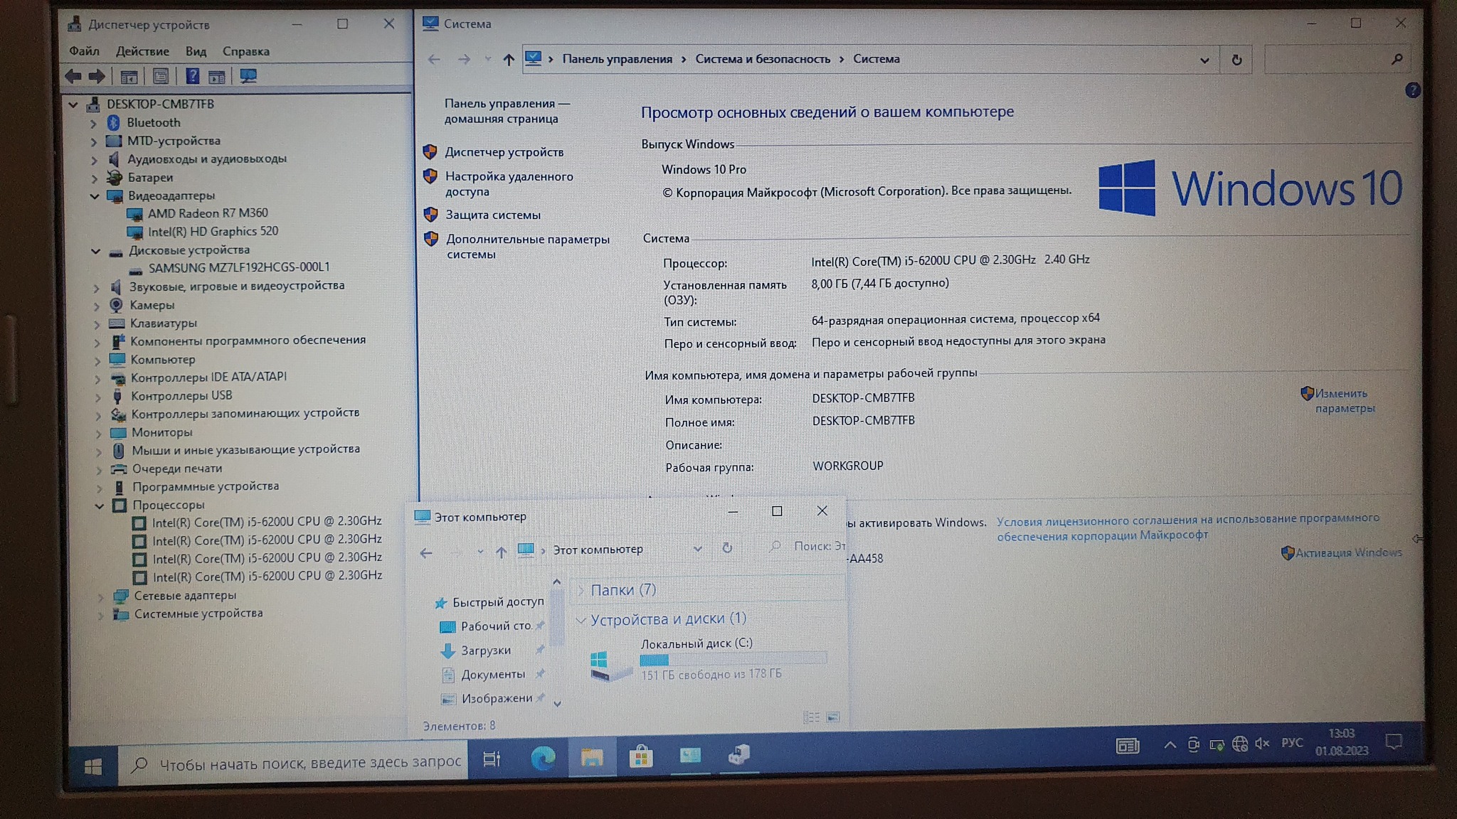Click Device Manager's back arrow icon
This screenshot has height=819, width=1457.
pyautogui.click(x=73, y=76)
